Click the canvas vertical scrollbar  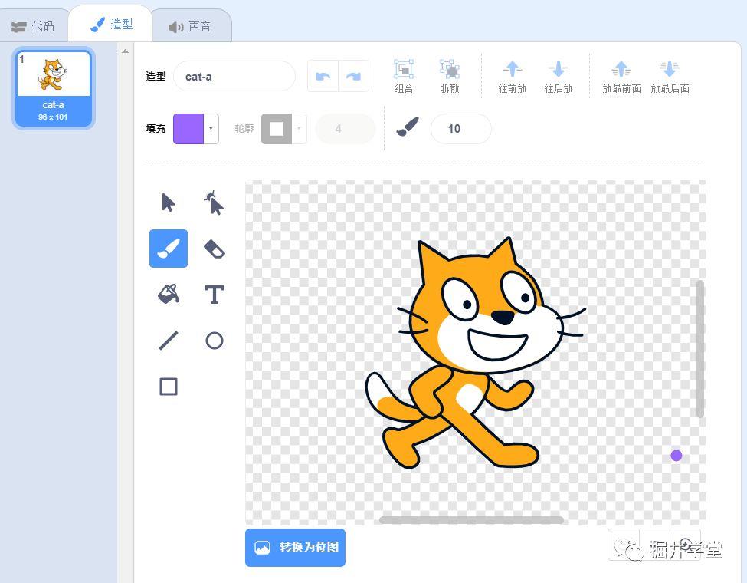click(x=699, y=349)
